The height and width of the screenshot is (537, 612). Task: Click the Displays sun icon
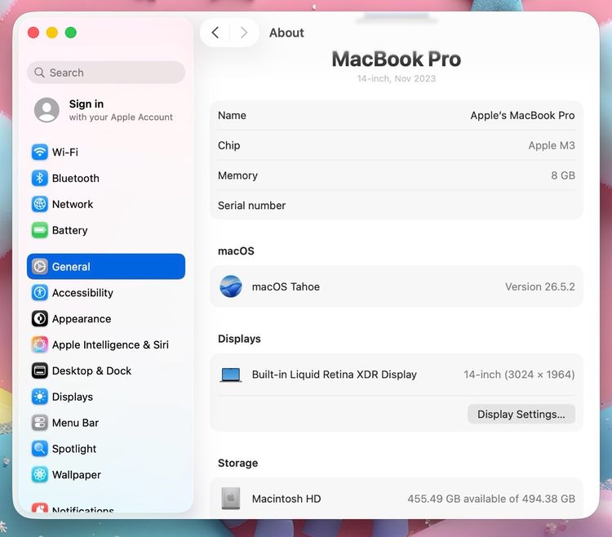(39, 397)
